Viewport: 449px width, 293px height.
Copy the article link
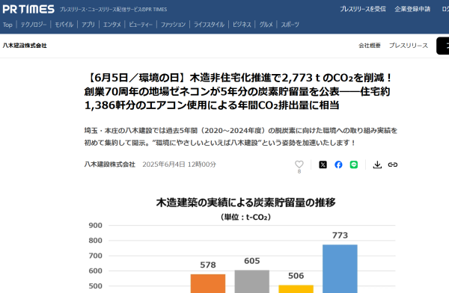(393, 164)
